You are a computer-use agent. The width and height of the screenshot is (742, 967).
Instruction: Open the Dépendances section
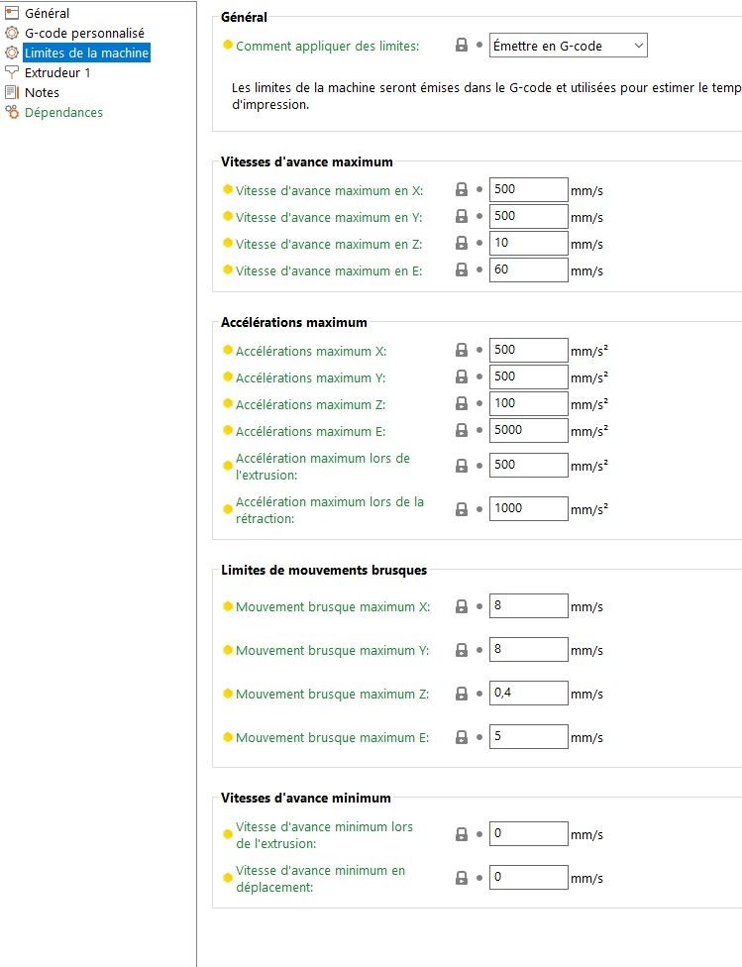click(x=63, y=112)
